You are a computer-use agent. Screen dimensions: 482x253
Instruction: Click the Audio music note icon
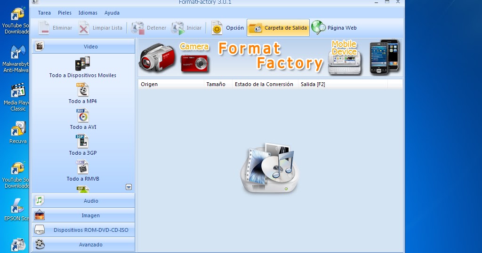[x=40, y=200]
